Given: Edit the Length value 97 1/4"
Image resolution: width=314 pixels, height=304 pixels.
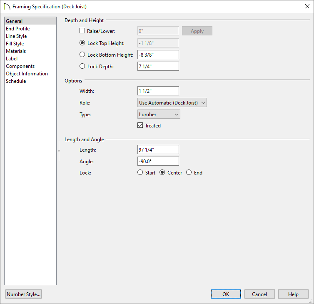Looking at the screenshot, I should coord(158,150).
